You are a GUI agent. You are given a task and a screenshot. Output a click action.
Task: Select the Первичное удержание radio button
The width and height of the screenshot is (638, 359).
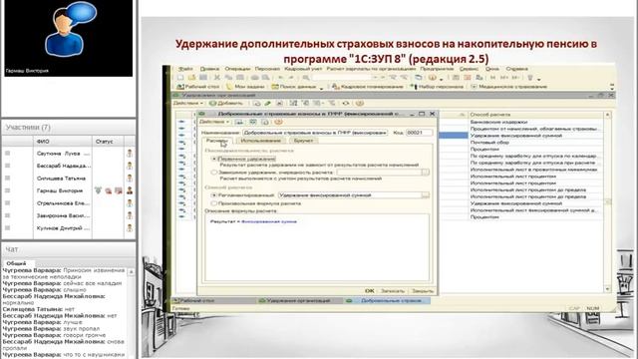(214, 159)
